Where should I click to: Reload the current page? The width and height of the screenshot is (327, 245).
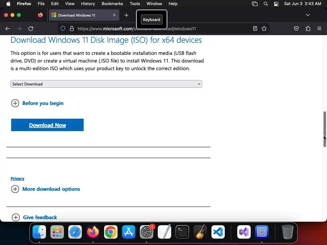click(x=31, y=29)
